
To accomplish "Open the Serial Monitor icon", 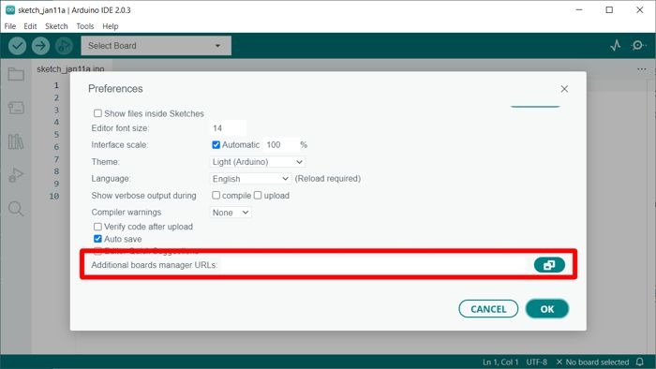I will (x=638, y=45).
